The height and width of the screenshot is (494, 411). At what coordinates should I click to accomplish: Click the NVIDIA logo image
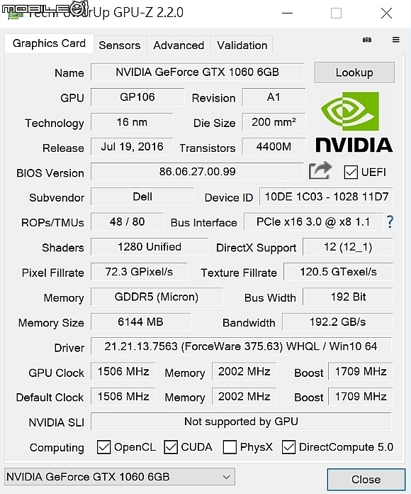354,122
